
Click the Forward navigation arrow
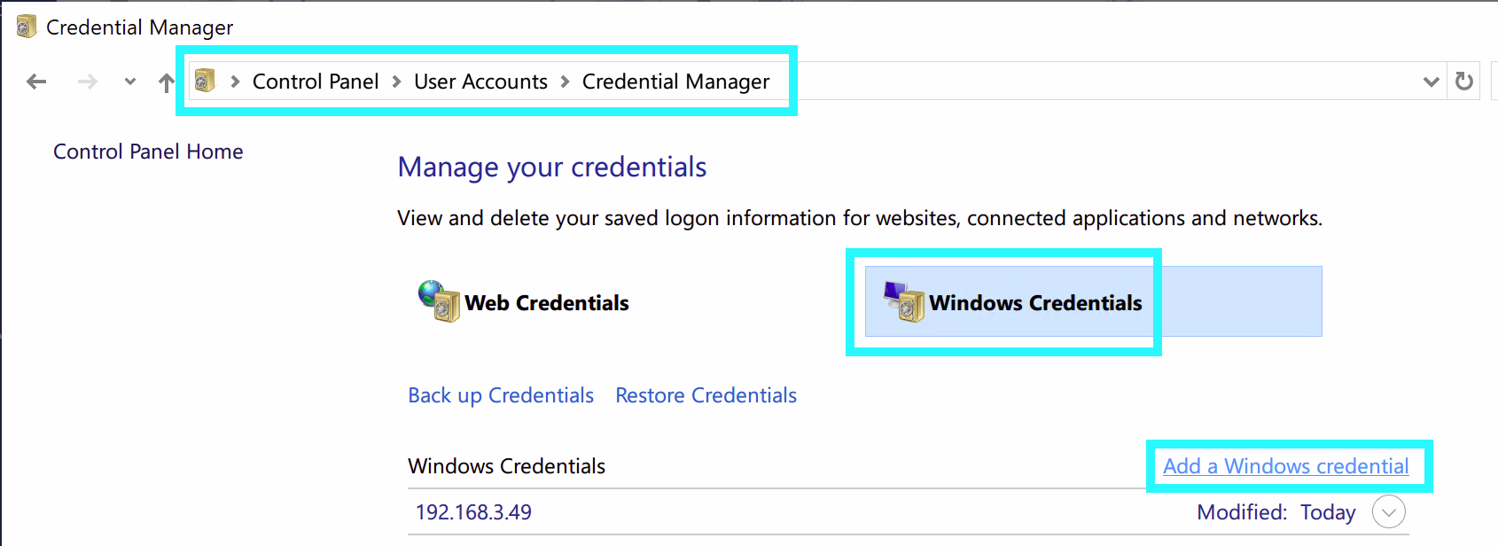click(x=87, y=82)
